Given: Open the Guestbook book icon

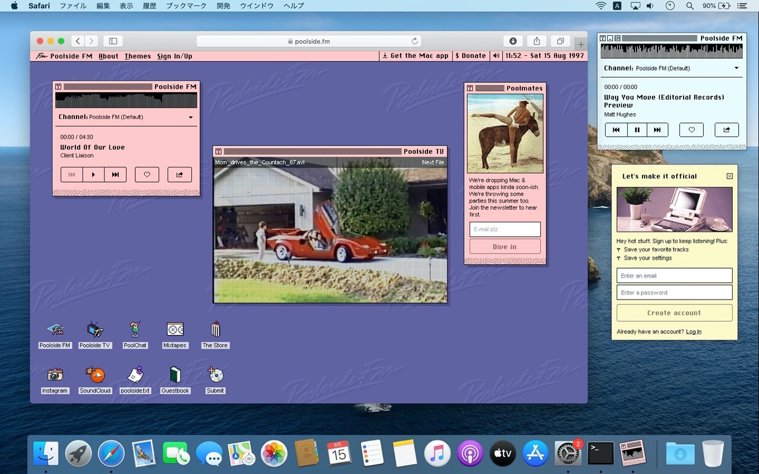Looking at the screenshot, I should [x=175, y=380].
